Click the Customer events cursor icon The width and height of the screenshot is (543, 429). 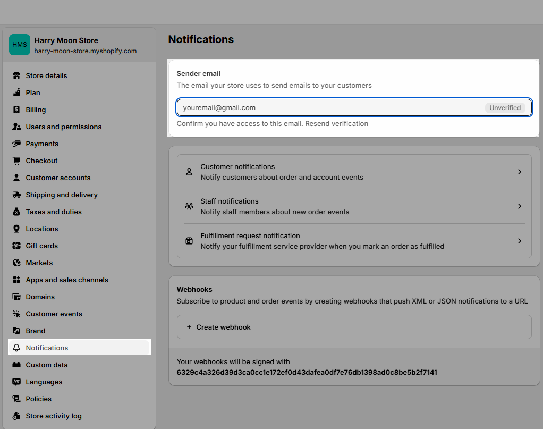click(x=16, y=314)
